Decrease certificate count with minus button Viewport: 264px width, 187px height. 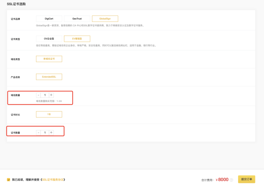(39, 133)
